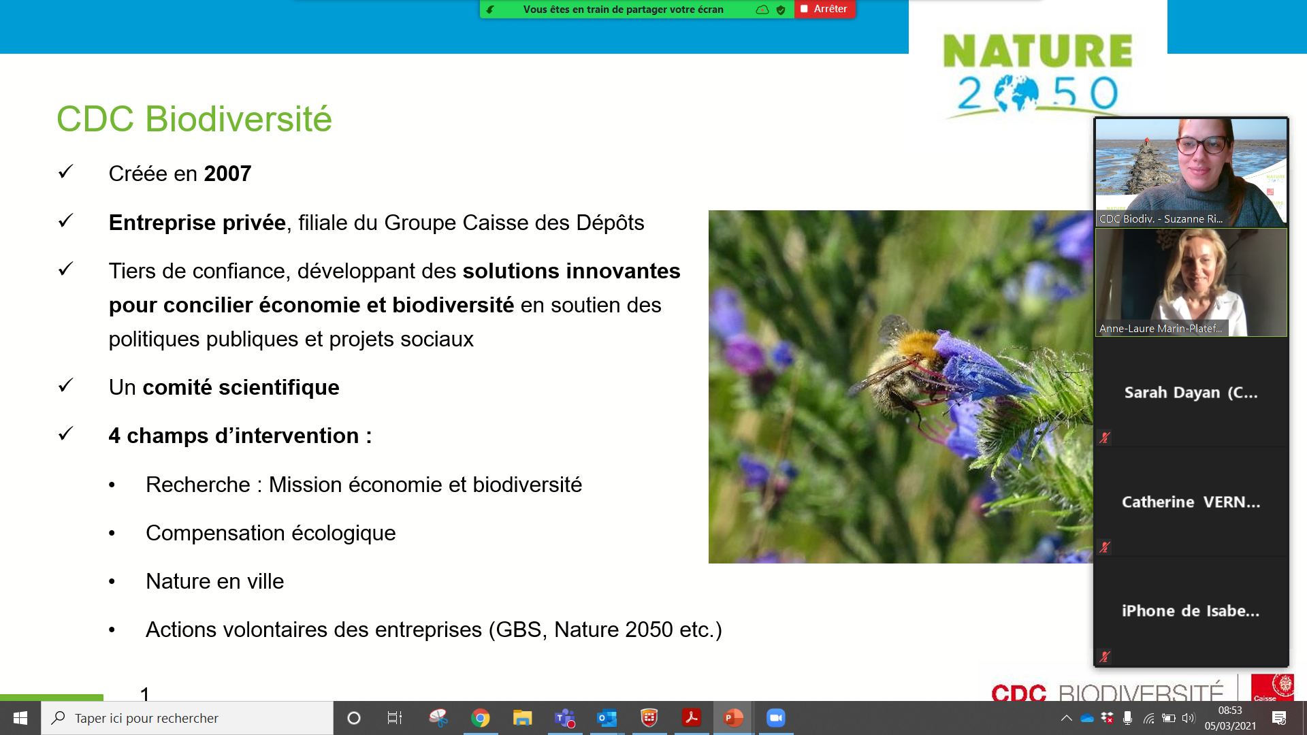
Task: Open the Windows notification center
Action: click(x=1279, y=718)
